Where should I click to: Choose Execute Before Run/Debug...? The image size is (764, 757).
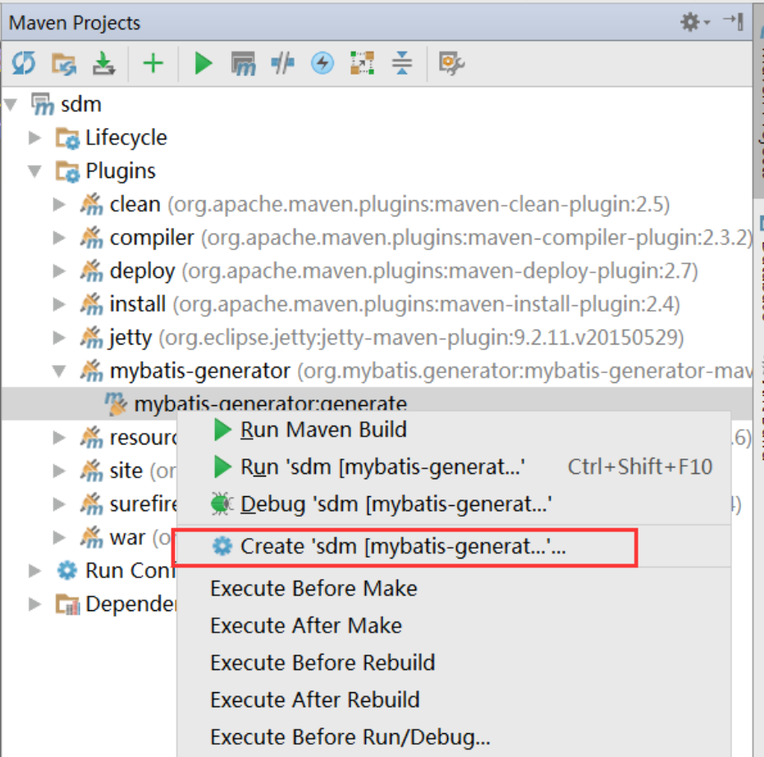tap(454, 737)
